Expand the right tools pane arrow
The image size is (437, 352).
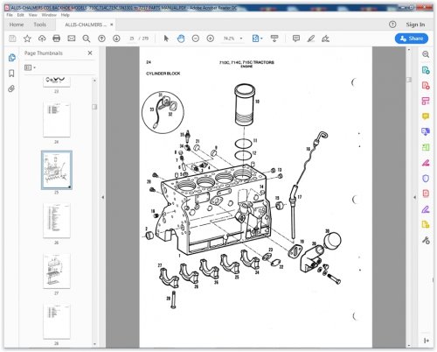(x=414, y=197)
